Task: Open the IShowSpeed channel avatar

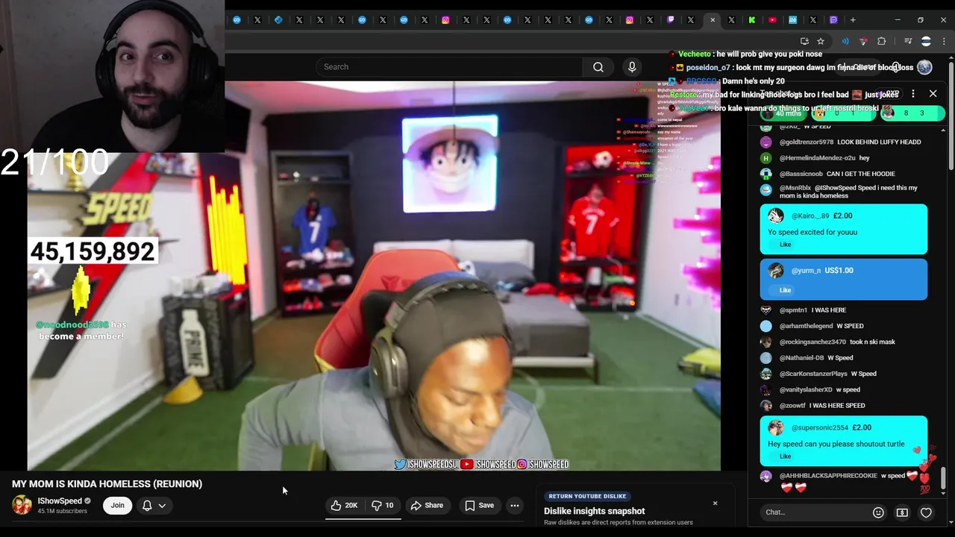Action: tap(22, 505)
